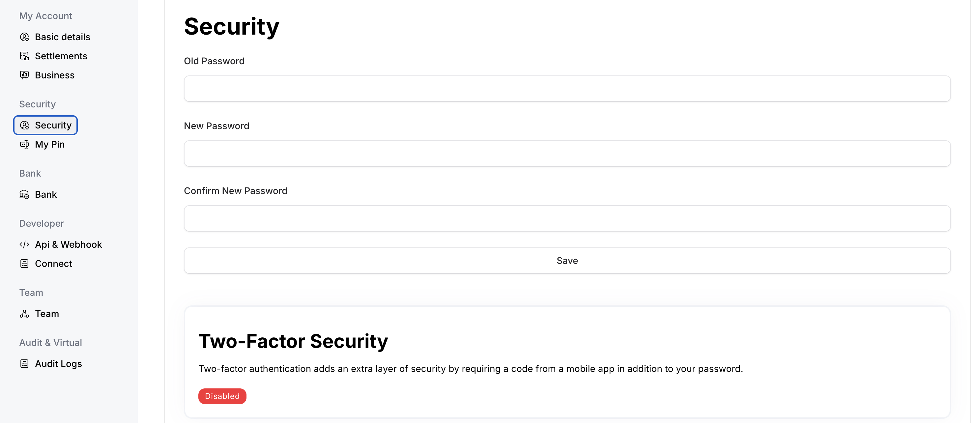This screenshot has height=423, width=980.
Task: Go to the Settlements section
Action: click(x=61, y=56)
